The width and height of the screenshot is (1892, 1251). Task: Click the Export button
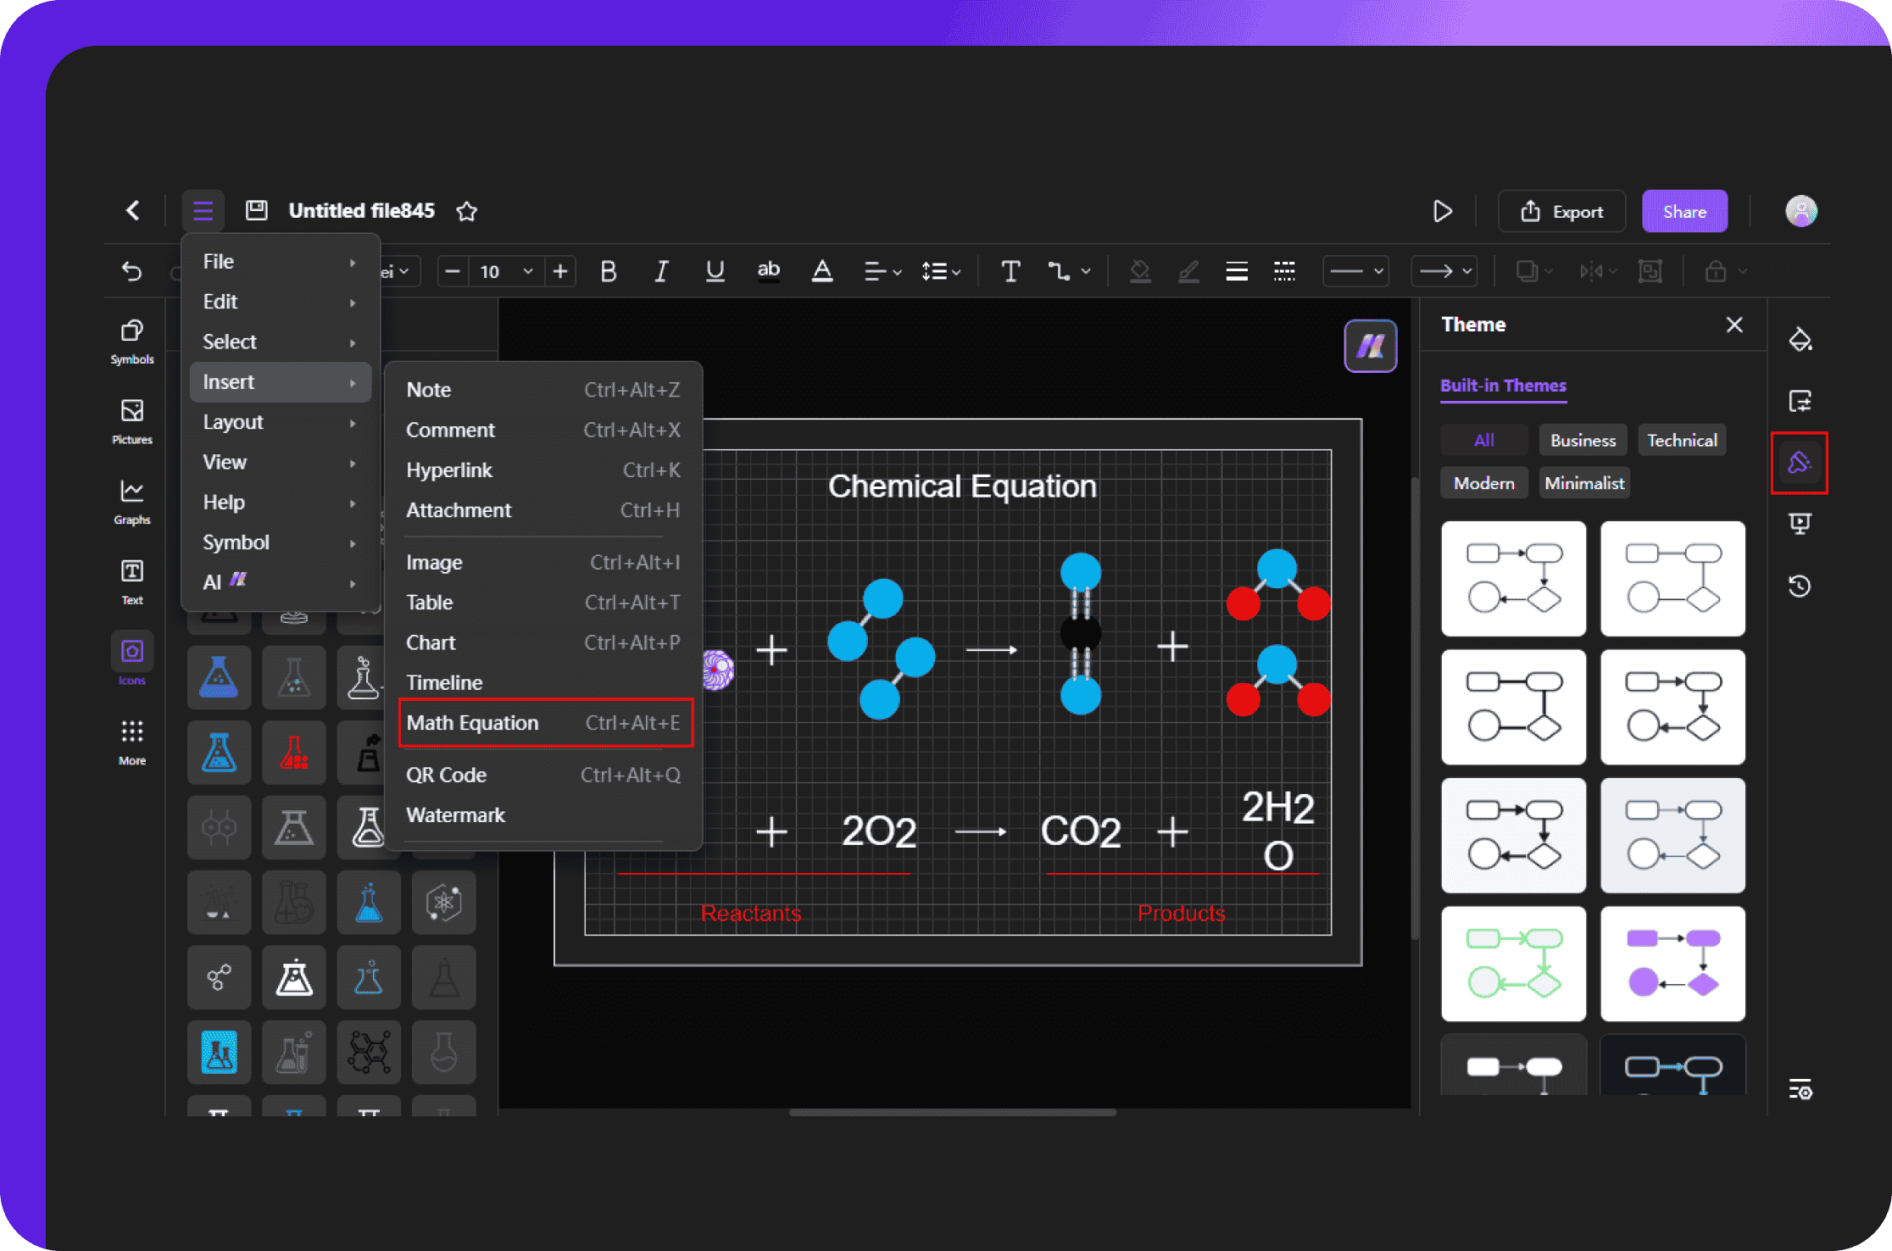point(1561,211)
